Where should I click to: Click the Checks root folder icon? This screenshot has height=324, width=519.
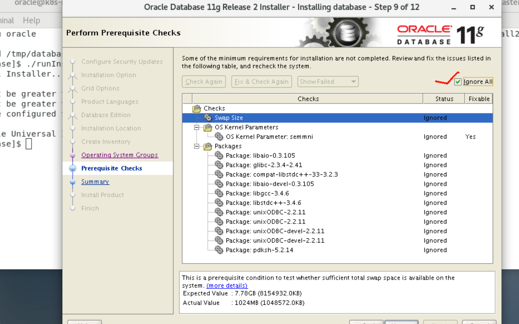click(x=197, y=108)
